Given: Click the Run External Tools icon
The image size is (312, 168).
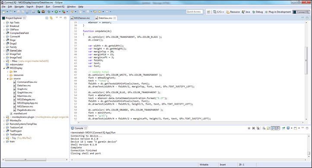Looking at the screenshot, I should pos(64,12).
